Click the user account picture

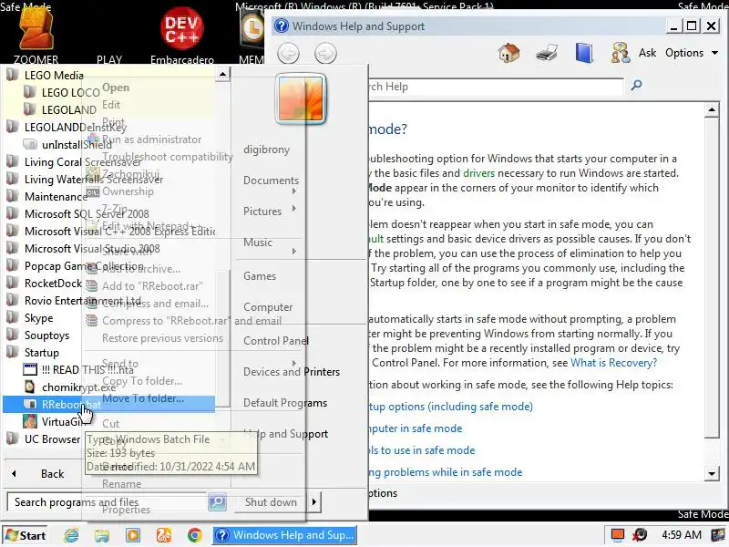pyautogui.click(x=301, y=98)
